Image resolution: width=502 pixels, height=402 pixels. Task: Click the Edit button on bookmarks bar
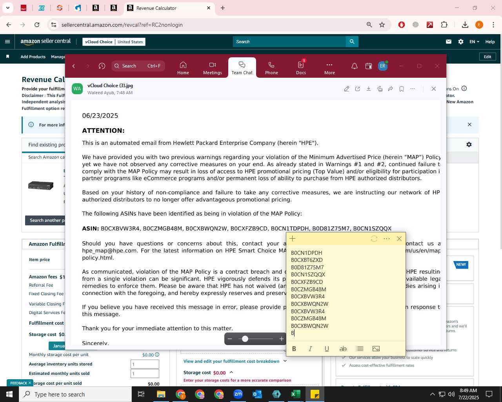tap(487, 57)
